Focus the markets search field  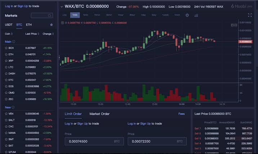pyautogui.click(x=42, y=16)
